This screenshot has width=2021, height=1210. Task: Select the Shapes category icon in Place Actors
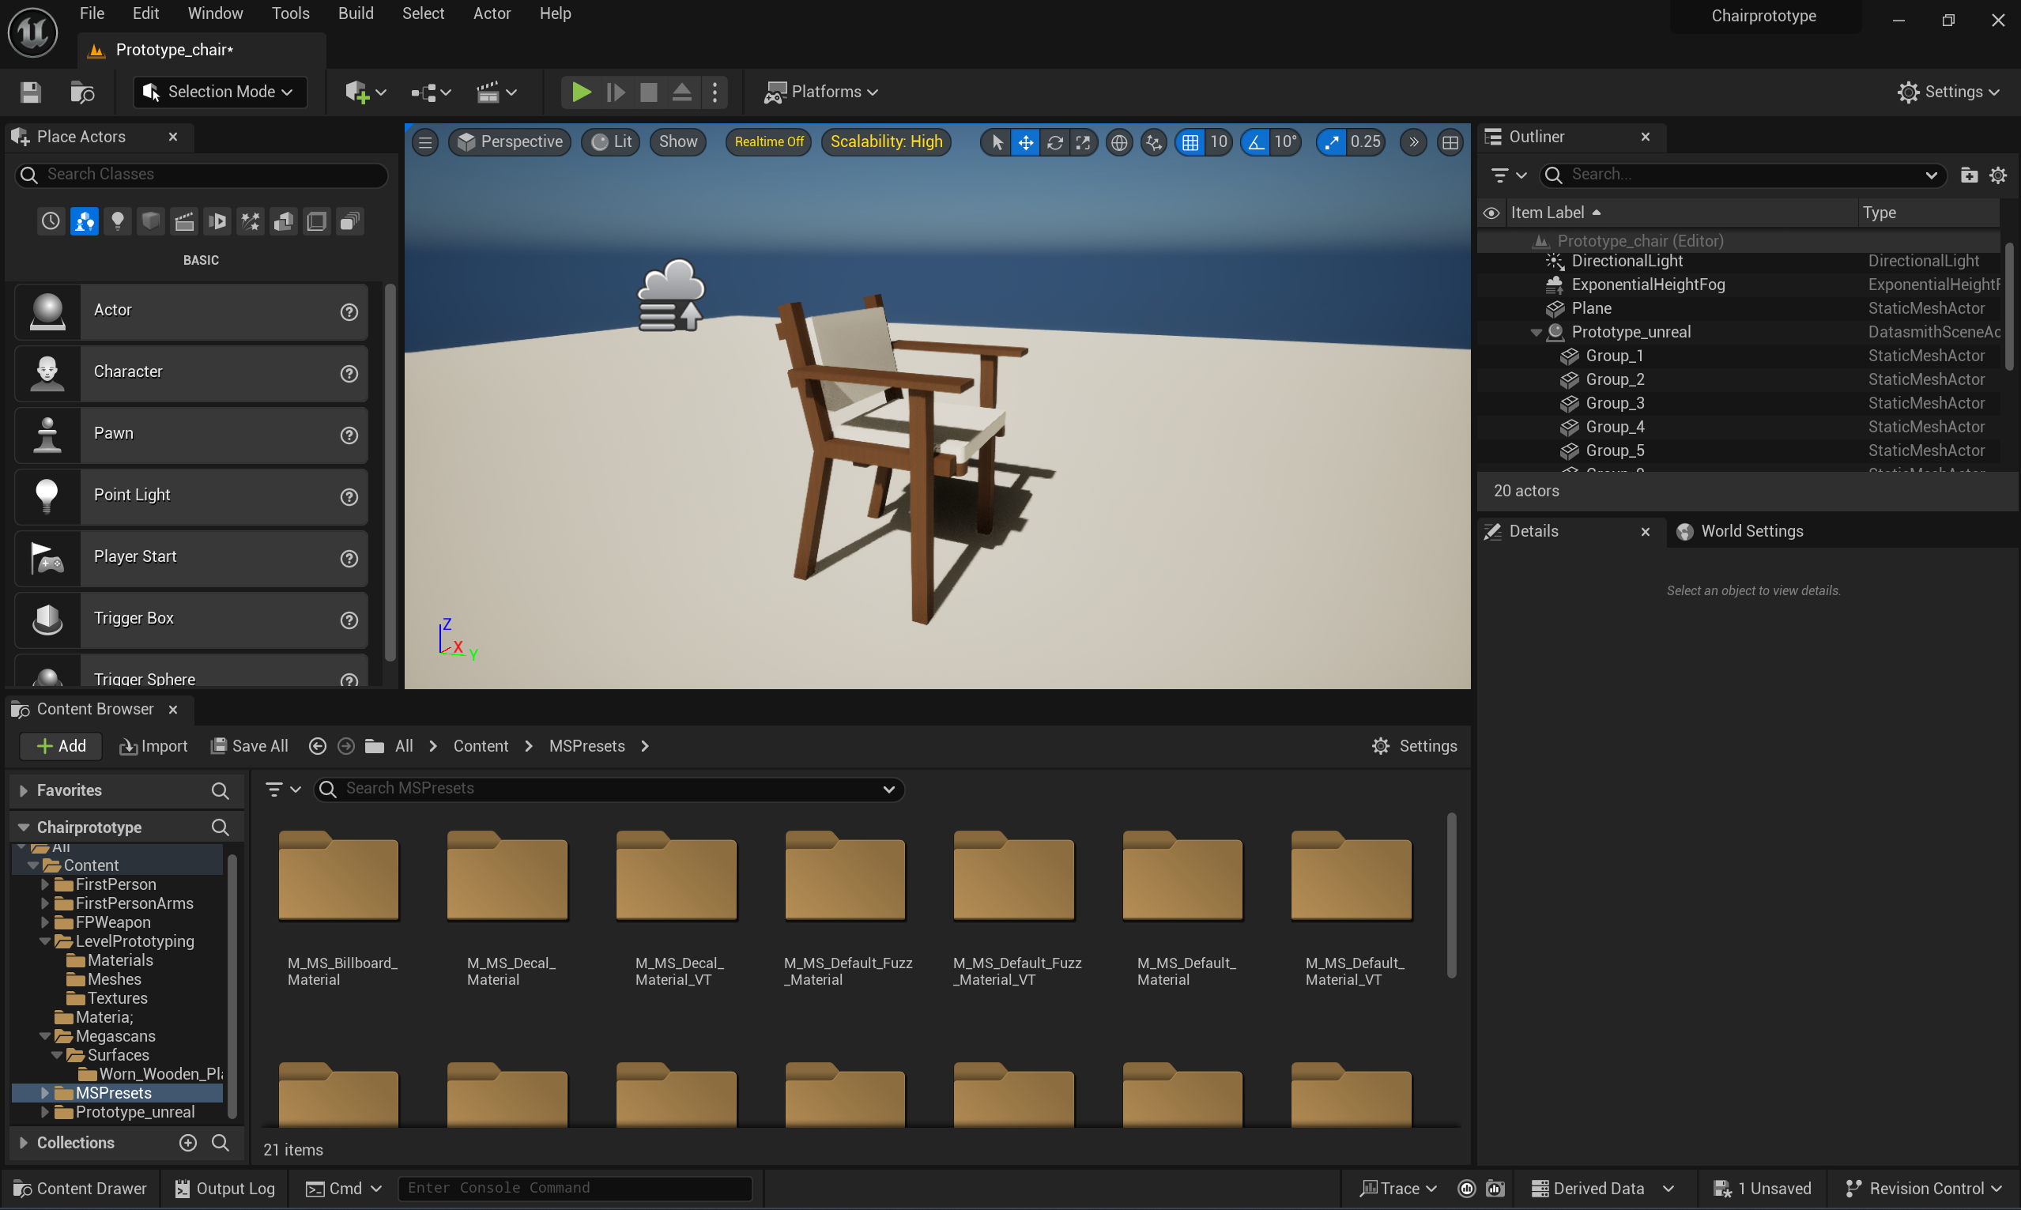[151, 222]
